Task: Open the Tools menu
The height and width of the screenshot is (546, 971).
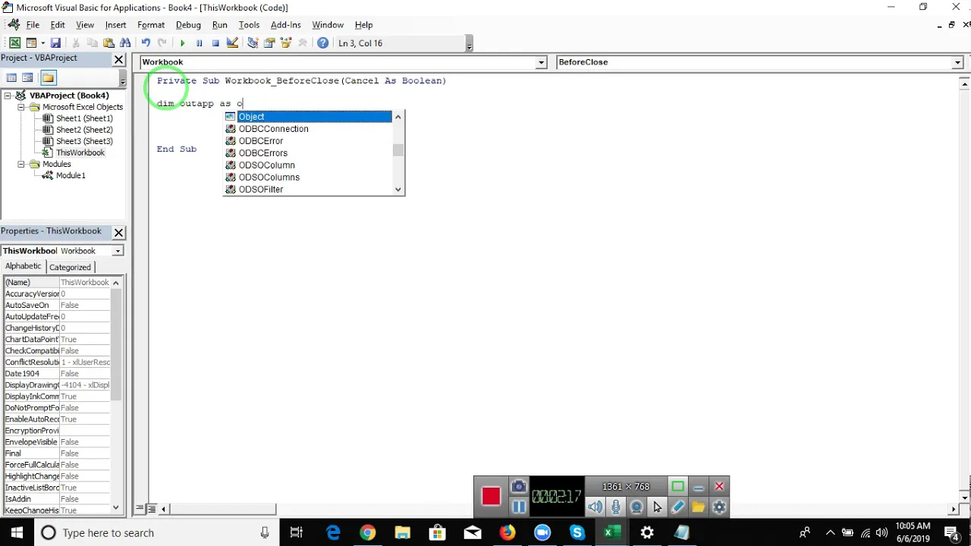Action: coord(249,25)
